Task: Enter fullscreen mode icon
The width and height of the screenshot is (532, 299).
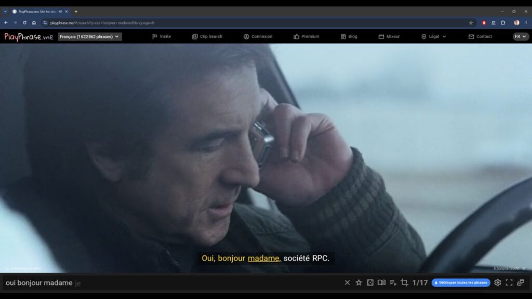Action: click(509, 282)
